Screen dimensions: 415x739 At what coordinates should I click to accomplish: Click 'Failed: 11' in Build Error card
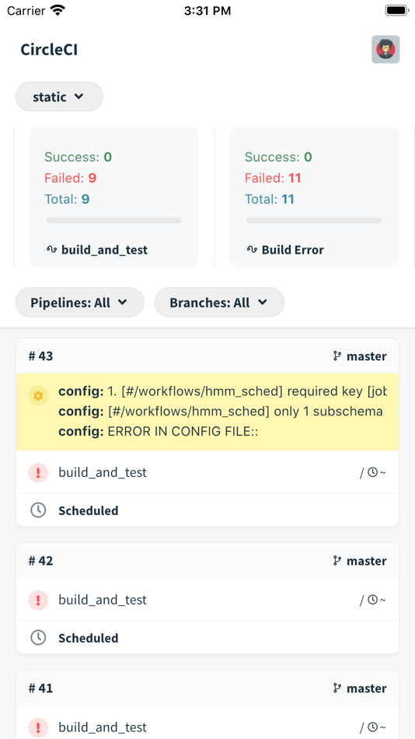coord(273,178)
